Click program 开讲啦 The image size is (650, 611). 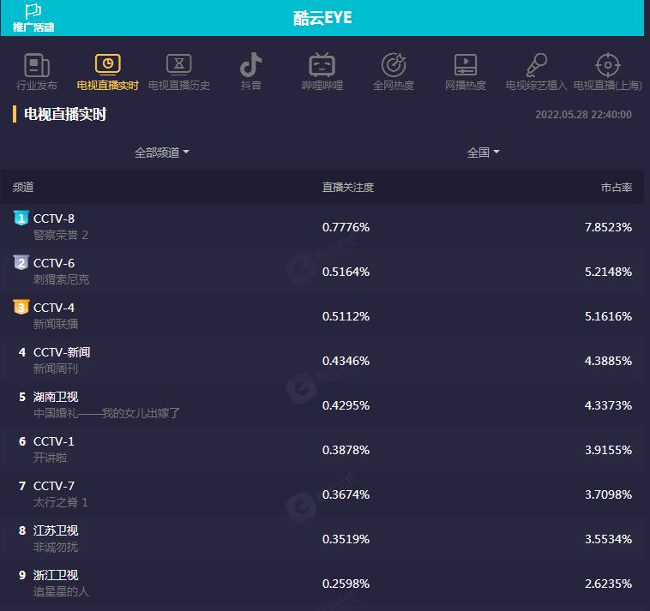coord(50,458)
